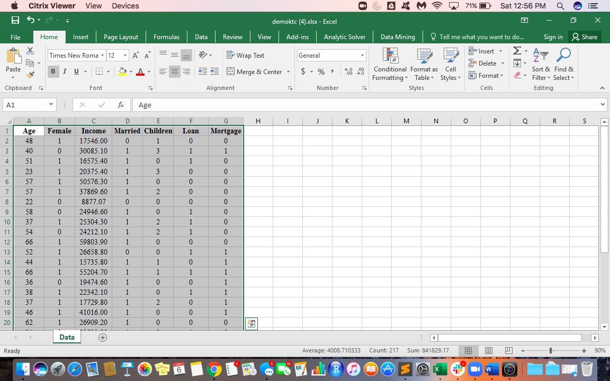The image size is (610, 381).
Task: Toggle Italic formatting
Action: [x=65, y=71]
